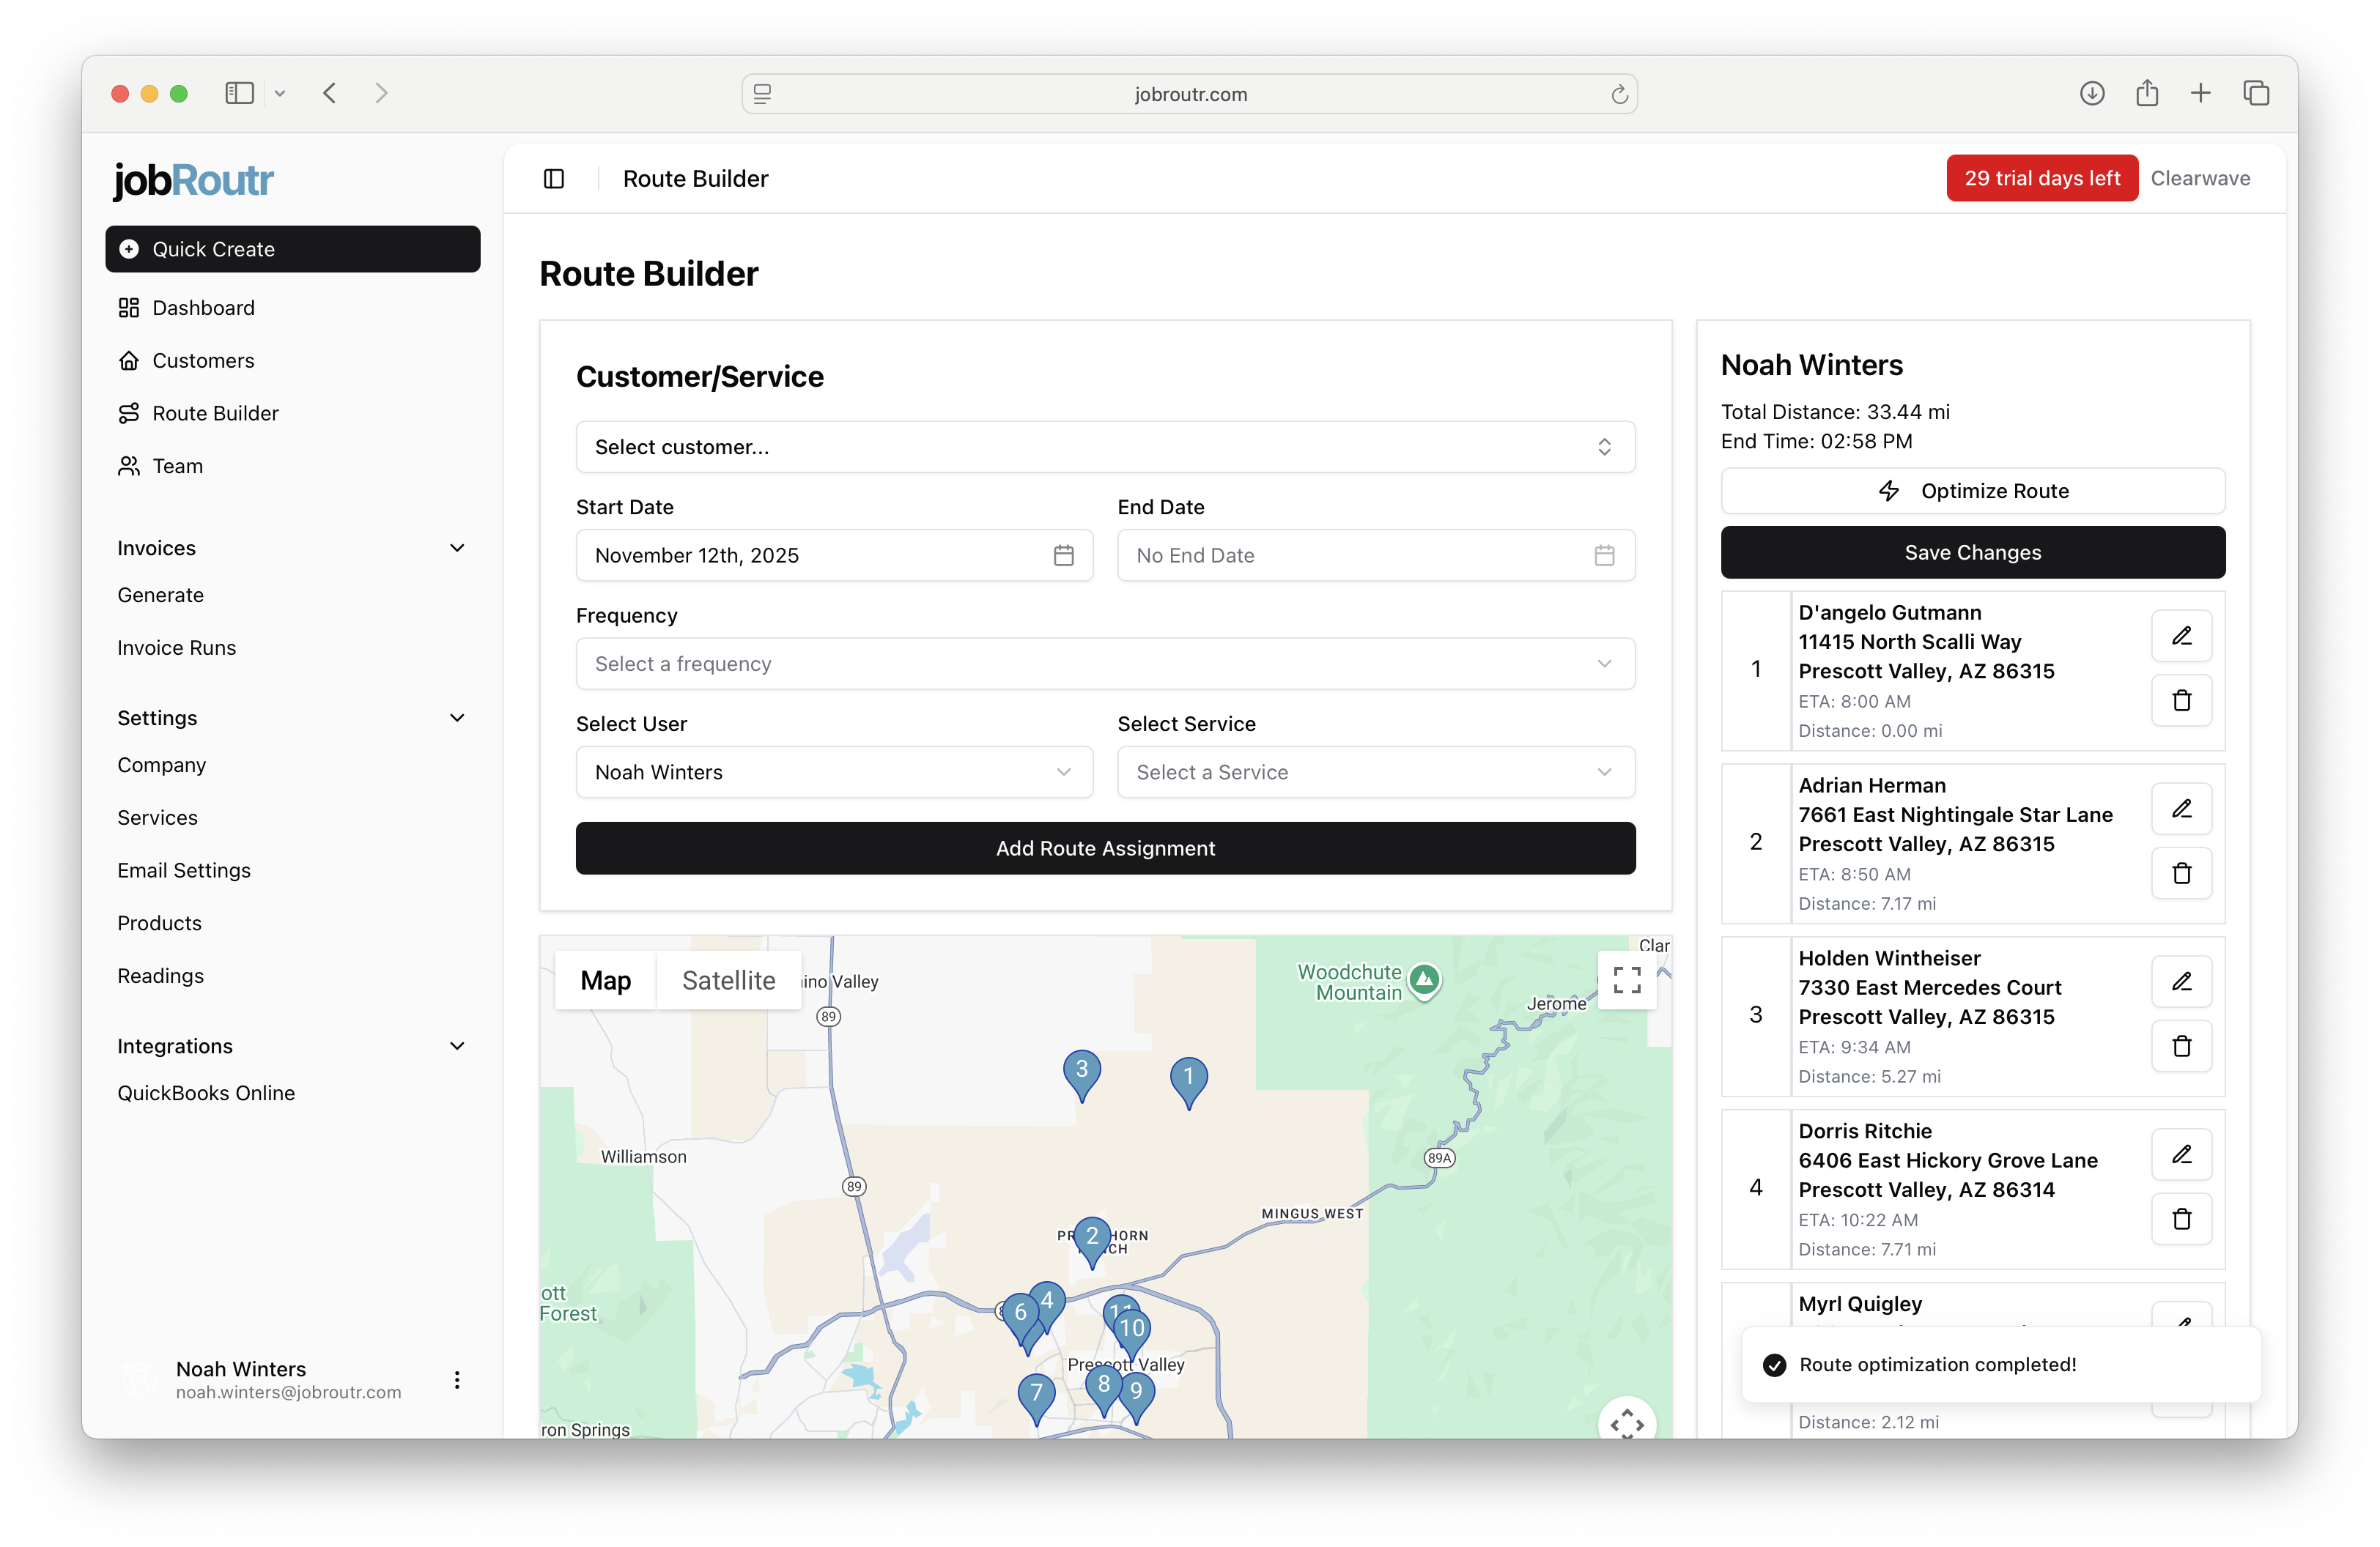This screenshot has width=2380, height=1547.
Task: Go to Email Settings
Action: 184,869
